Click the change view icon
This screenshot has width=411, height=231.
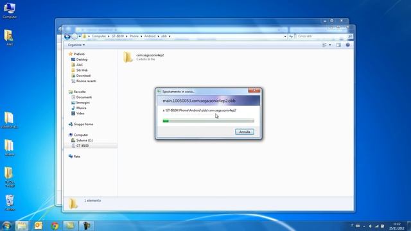[324, 45]
